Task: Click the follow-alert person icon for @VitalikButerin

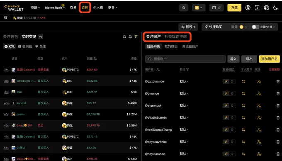Action: [x=259, y=118]
